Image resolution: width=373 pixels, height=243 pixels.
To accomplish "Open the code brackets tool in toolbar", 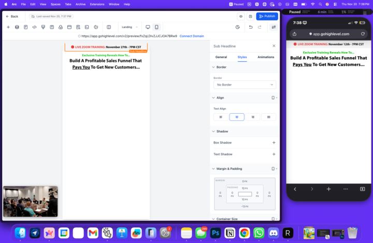I will click(x=35, y=27).
